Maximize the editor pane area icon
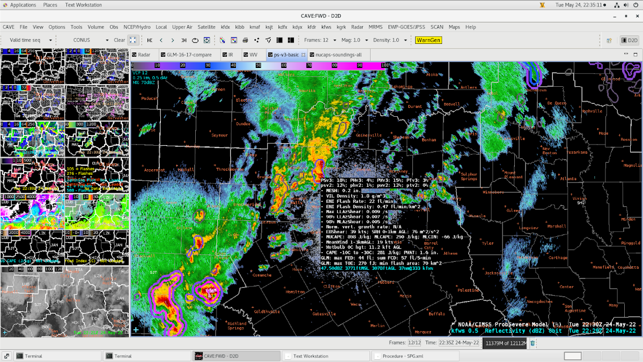Viewport: 643px width, 362px height. (x=635, y=54)
